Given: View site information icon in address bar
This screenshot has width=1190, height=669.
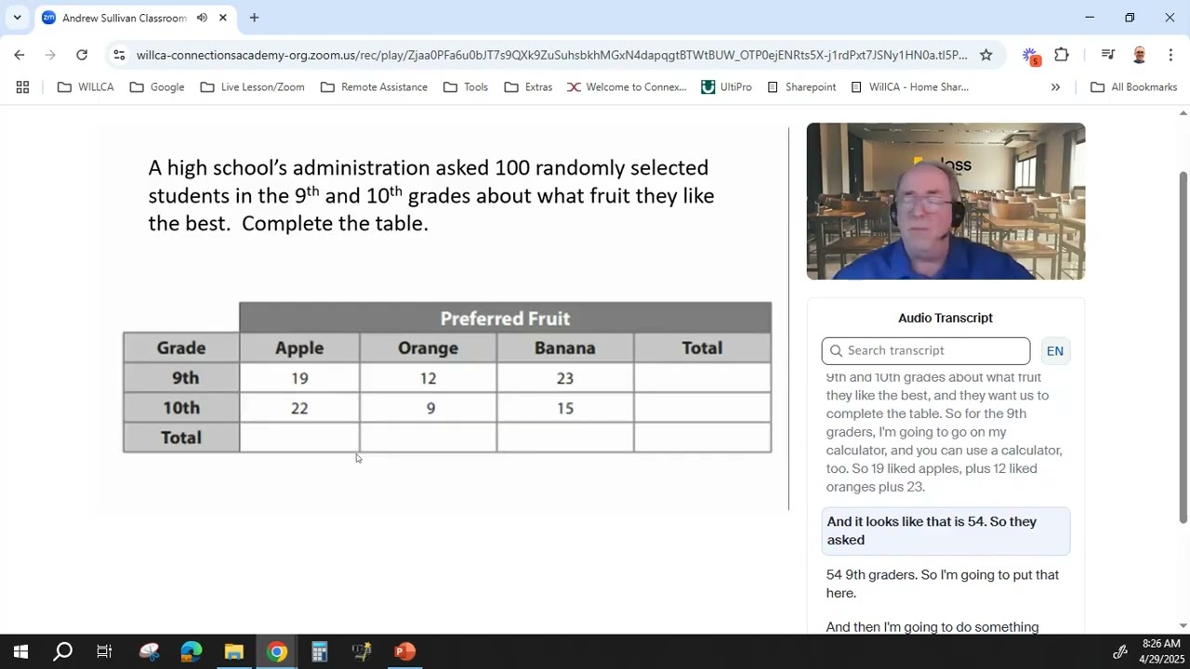Looking at the screenshot, I should (119, 55).
